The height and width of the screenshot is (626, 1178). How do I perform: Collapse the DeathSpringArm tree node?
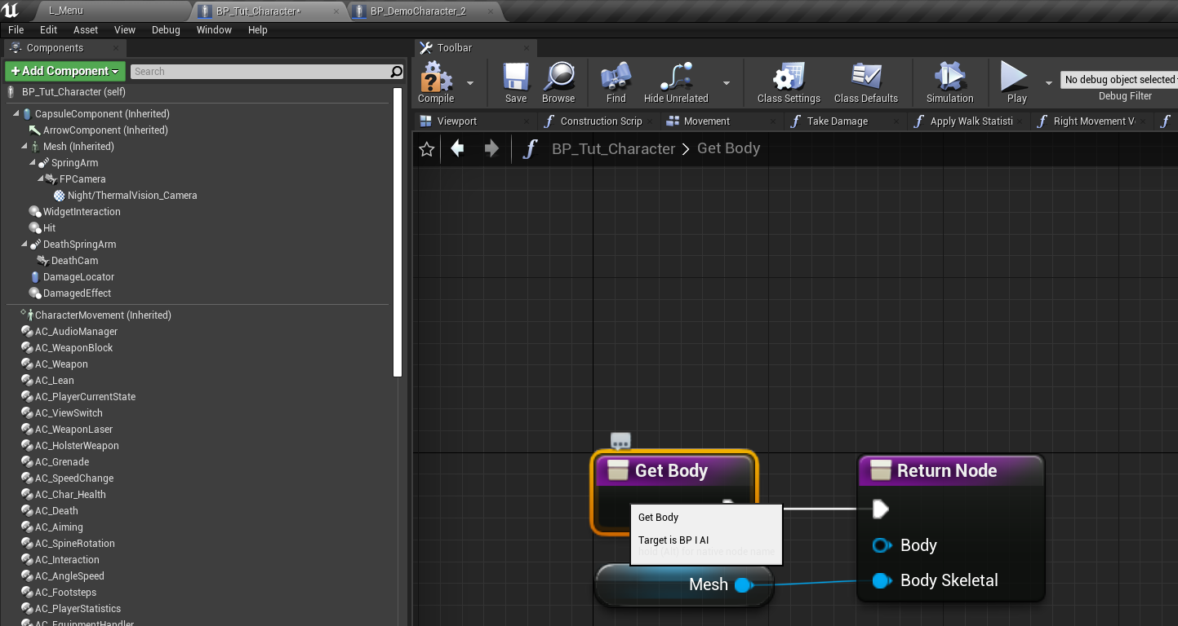[x=24, y=245]
